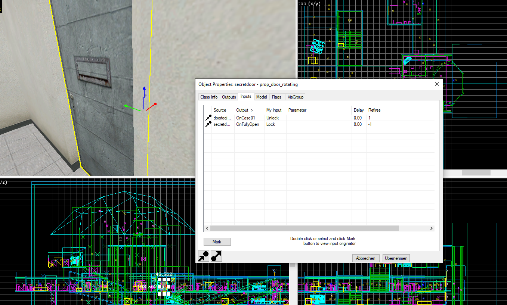Go to the Flags tab
507x305 pixels.
[276, 97]
